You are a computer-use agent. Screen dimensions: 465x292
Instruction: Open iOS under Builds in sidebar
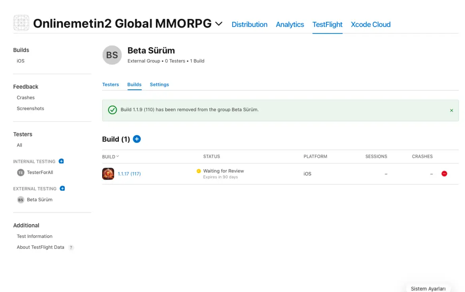pos(20,61)
